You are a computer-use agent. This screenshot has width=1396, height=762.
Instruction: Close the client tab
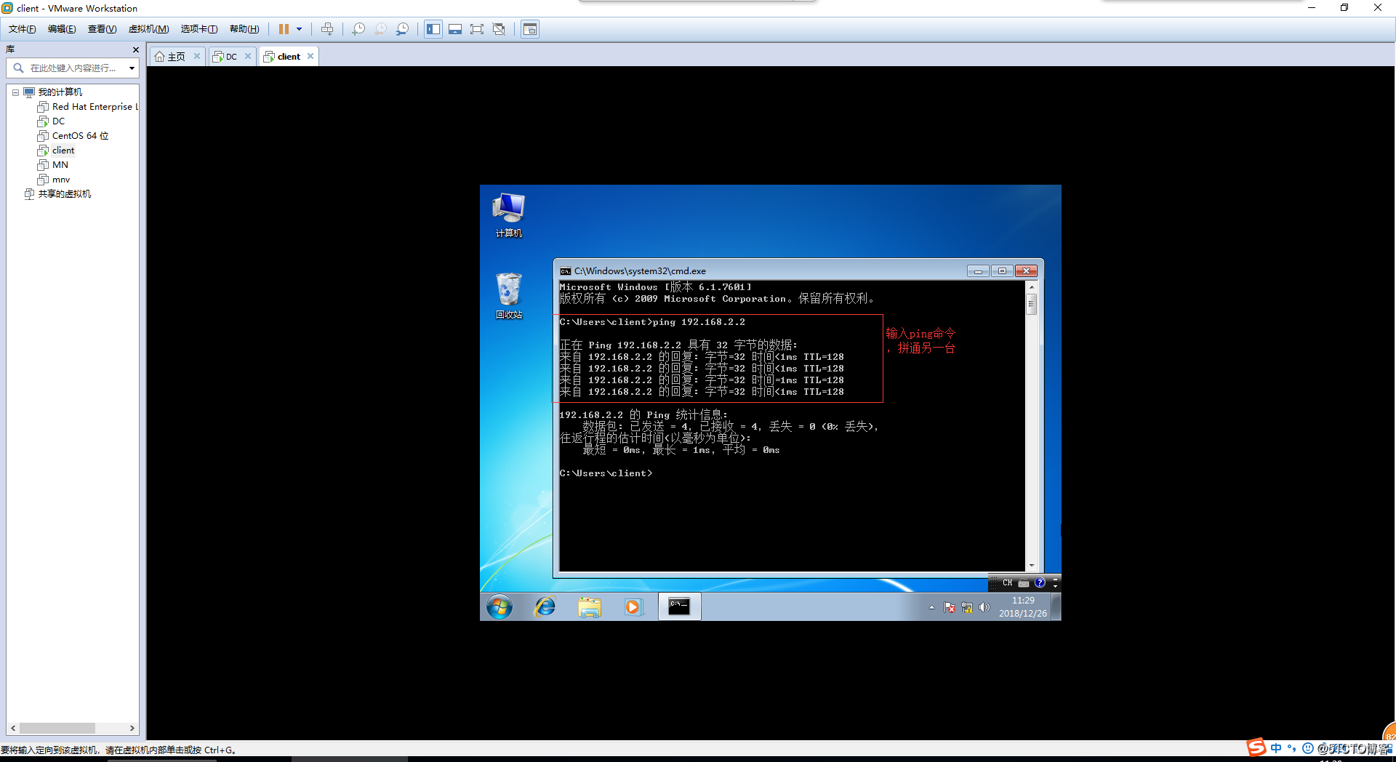[x=310, y=56]
